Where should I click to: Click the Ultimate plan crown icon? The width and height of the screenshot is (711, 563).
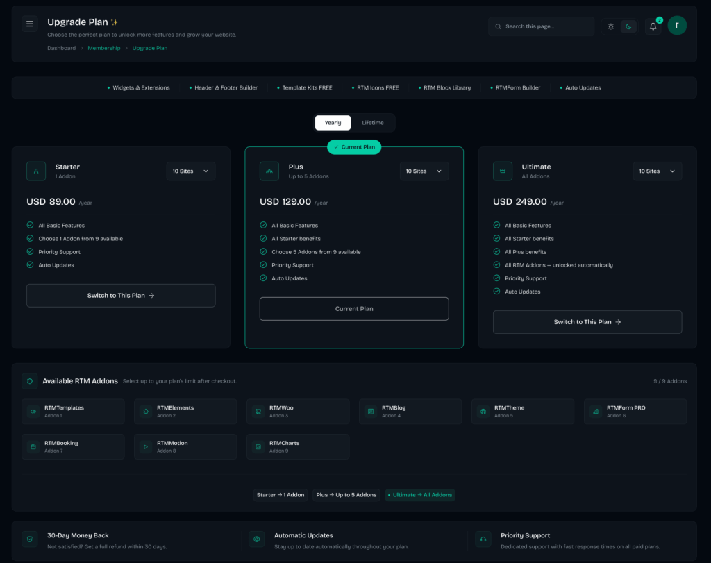point(503,171)
